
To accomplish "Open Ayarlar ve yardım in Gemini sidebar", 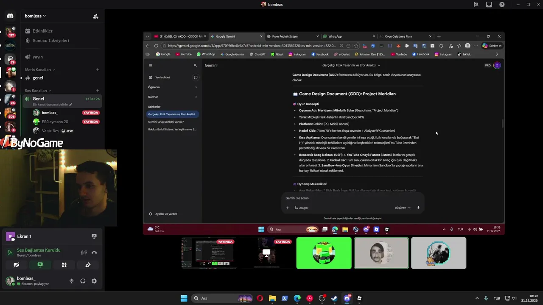I will (163, 214).
